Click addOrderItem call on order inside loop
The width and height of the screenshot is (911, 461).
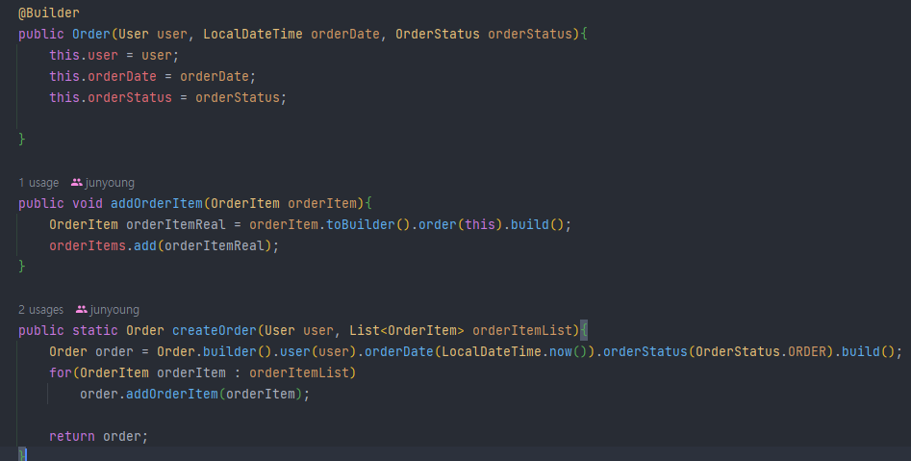coord(172,394)
